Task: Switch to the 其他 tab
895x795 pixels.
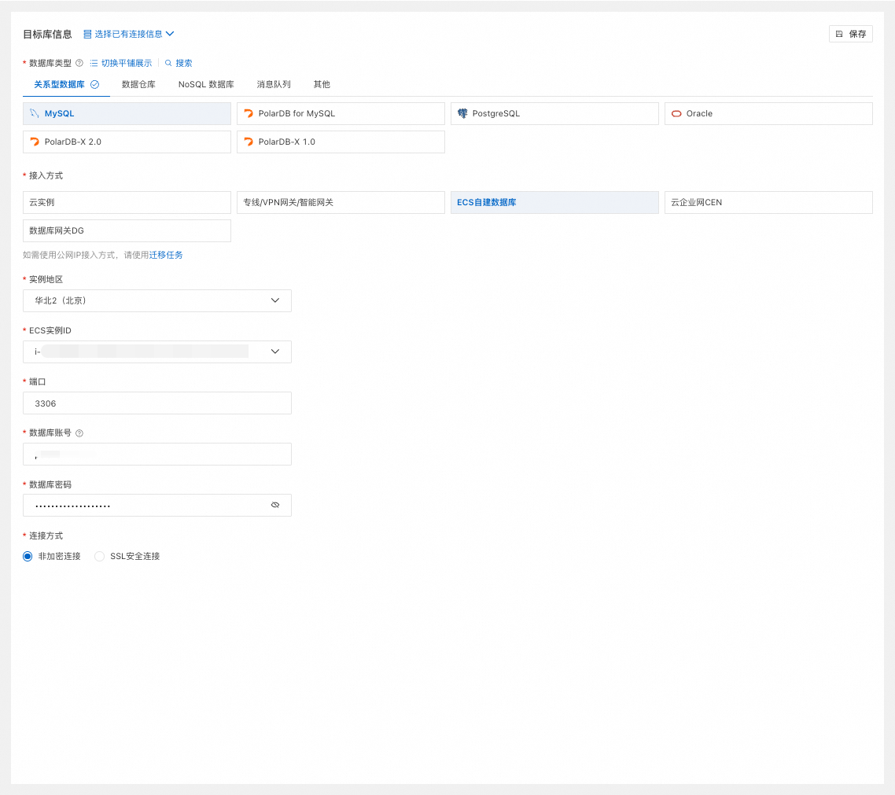Action: [x=322, y=84]
